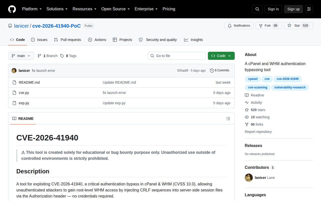Click the bell icon in Notifications

[230, 26]
